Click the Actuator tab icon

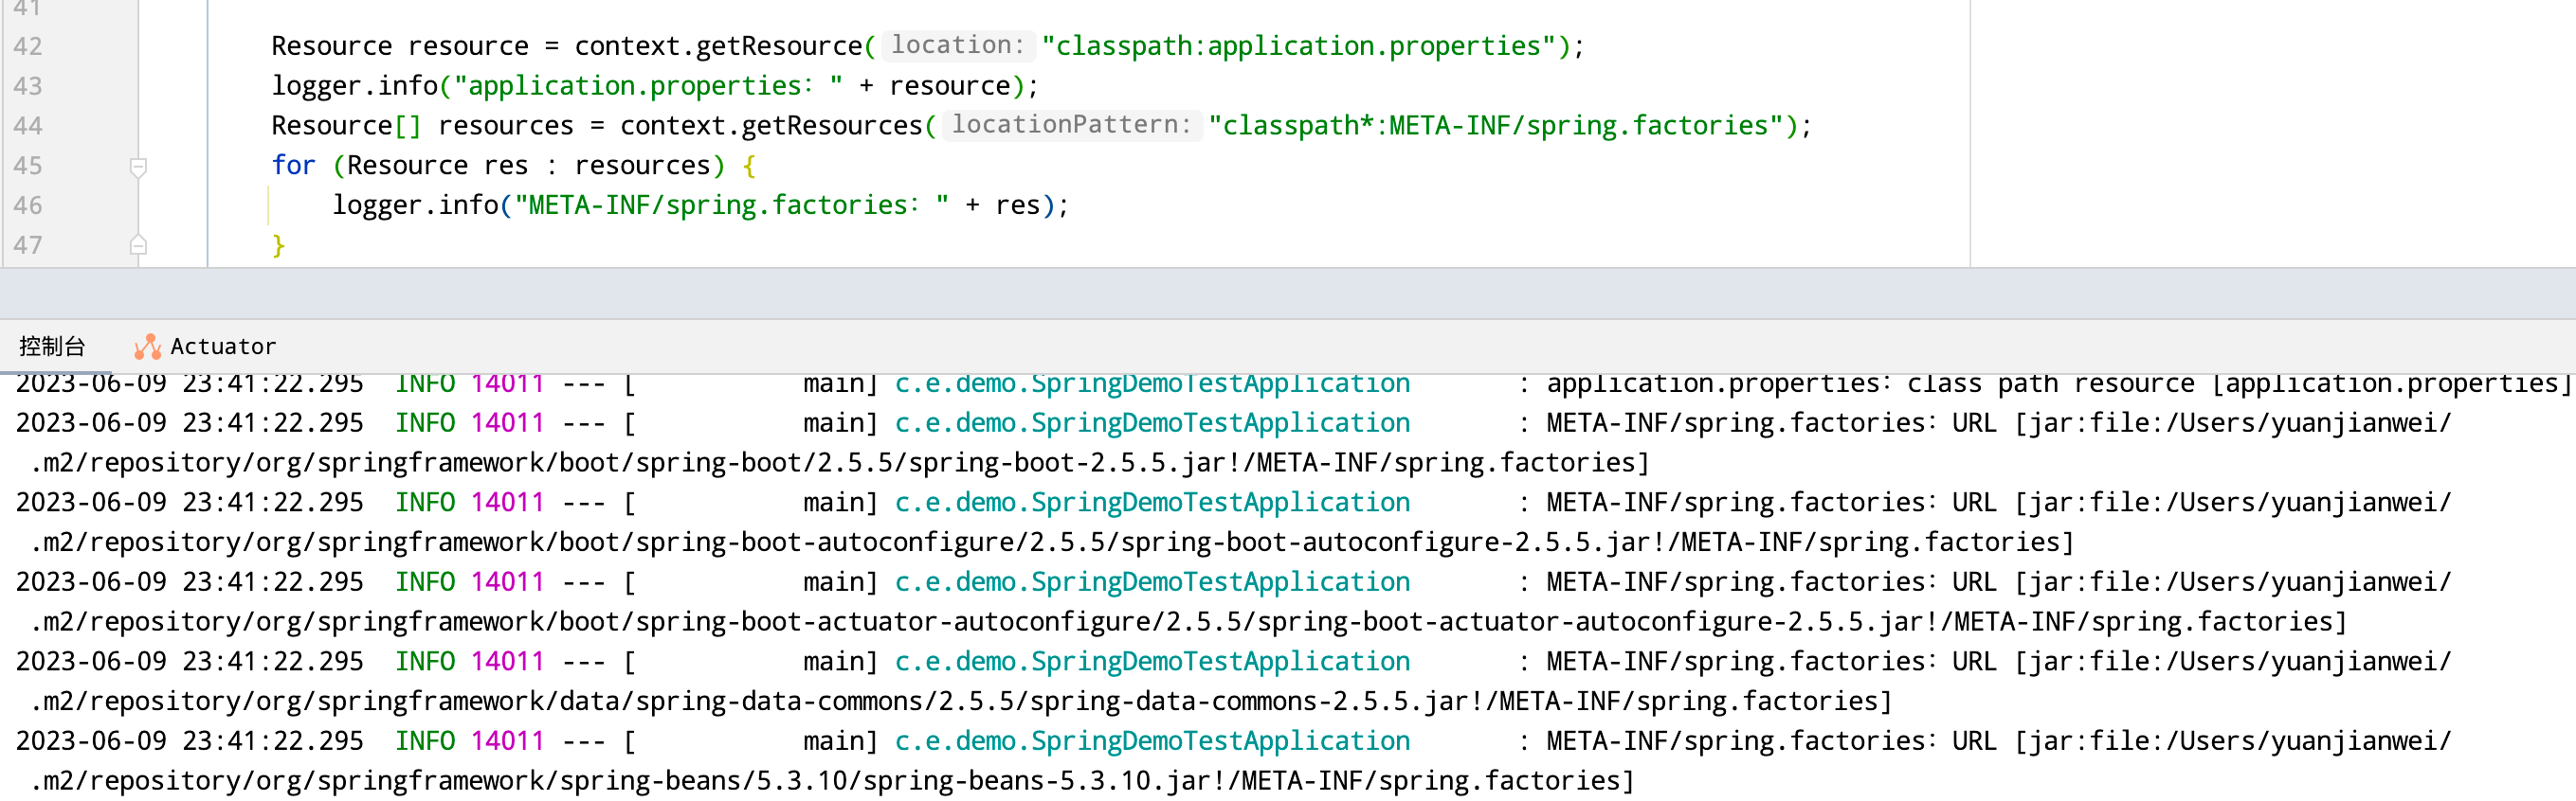(148, 347)
